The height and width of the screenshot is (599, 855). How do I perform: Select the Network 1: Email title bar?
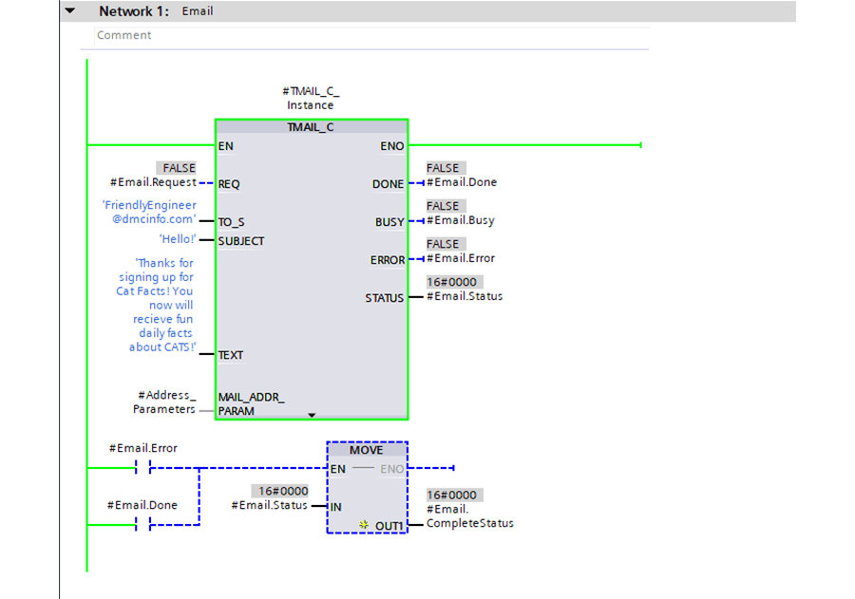point(428,10)
